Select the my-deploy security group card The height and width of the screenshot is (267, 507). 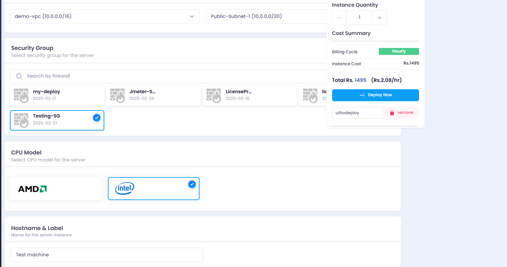[x=57, y=96]
